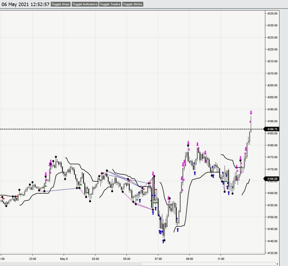Click the 06 May 2021 12:52:57 timestamp

(x=25, y=4)
